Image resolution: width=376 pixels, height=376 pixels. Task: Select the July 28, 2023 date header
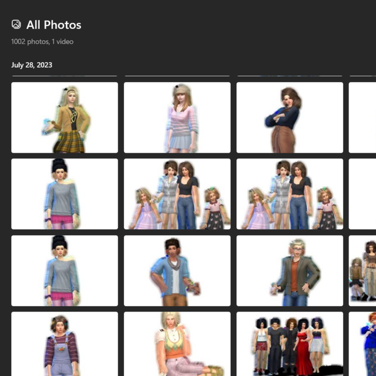point(32,65)
